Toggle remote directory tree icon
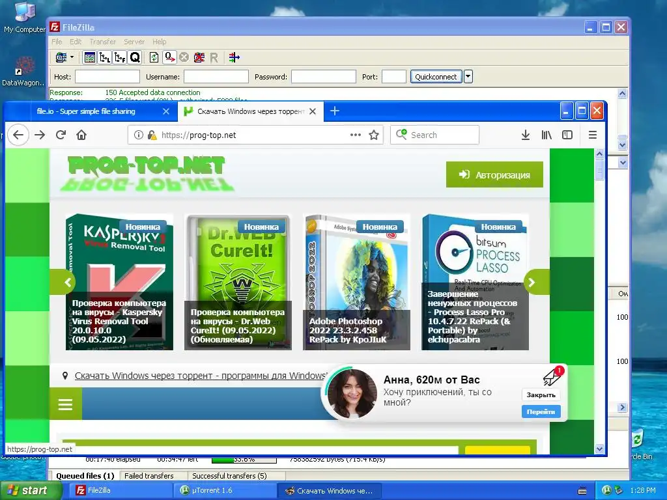667x500 pixels. 120,57
